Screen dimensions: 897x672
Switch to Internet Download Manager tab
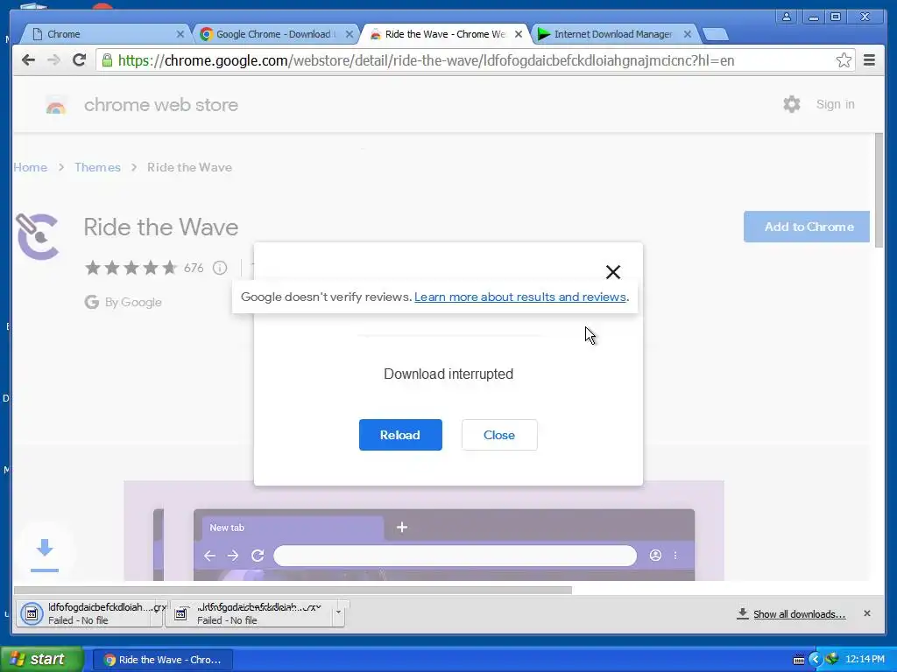click(x=613, y=34)
